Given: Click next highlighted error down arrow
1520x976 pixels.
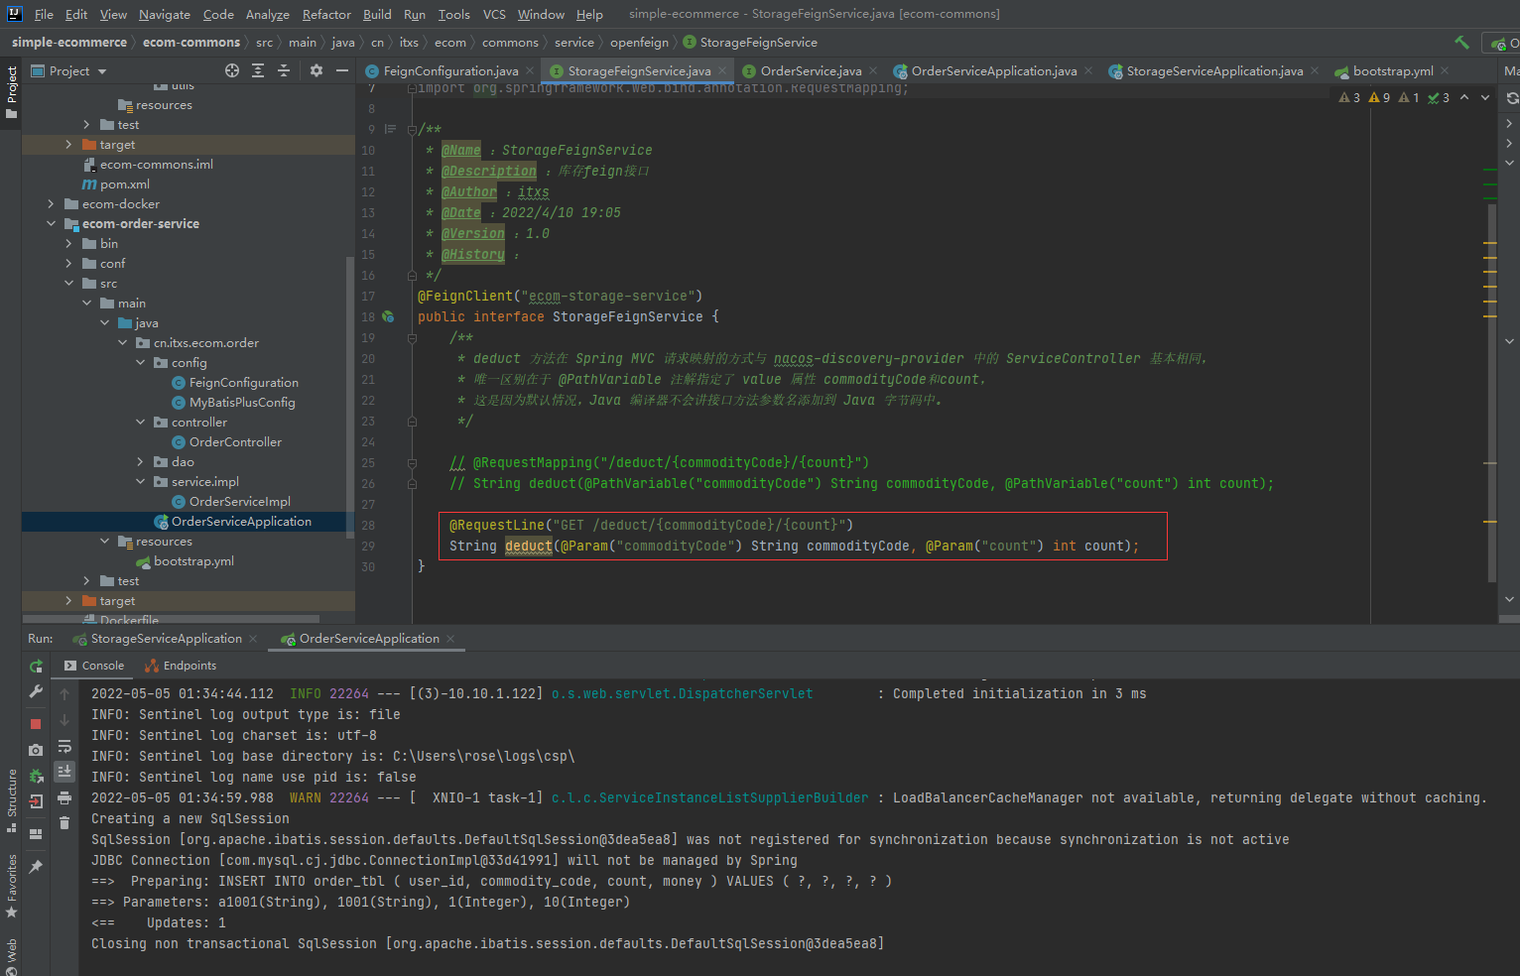Looking at the screenshot, I should (1485, 97).
